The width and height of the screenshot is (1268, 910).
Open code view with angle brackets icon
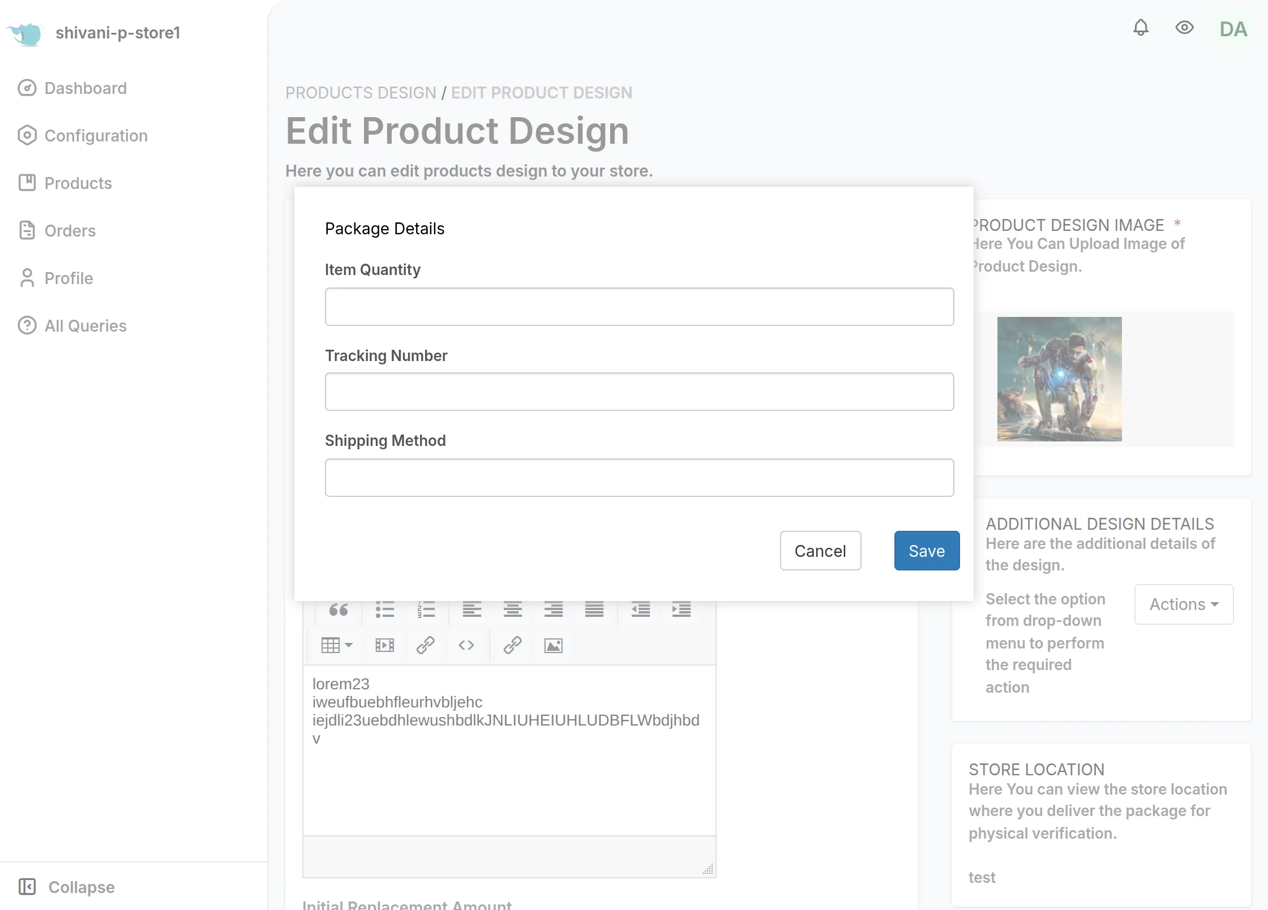click(466, 645)
